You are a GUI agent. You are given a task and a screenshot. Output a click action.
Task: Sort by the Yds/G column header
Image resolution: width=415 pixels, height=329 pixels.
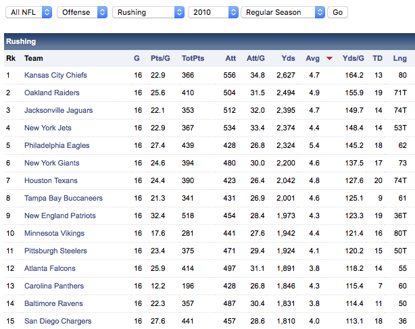353,58
